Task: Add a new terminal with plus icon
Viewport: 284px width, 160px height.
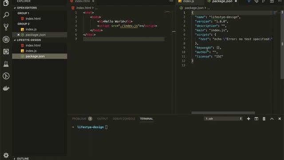Action: point(248,119)
